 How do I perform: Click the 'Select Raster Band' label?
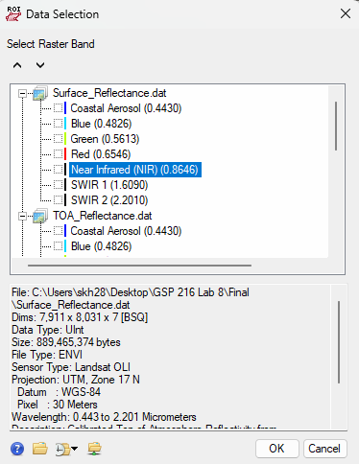[51, 44]
